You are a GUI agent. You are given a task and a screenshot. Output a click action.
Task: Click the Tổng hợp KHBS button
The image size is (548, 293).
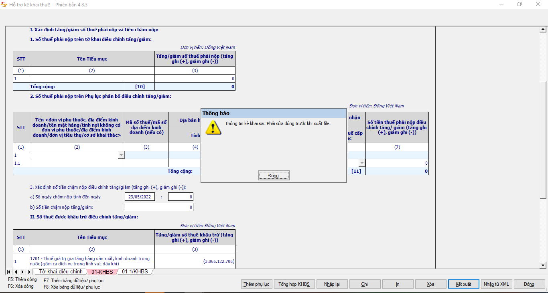click(x=294, y=284)
